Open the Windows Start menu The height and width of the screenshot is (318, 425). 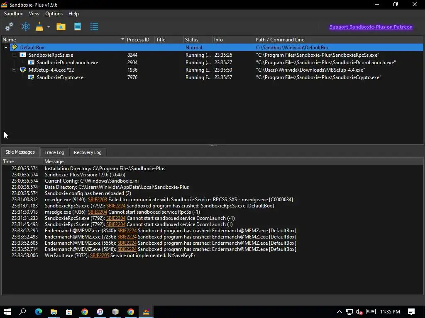coord(7,312)
